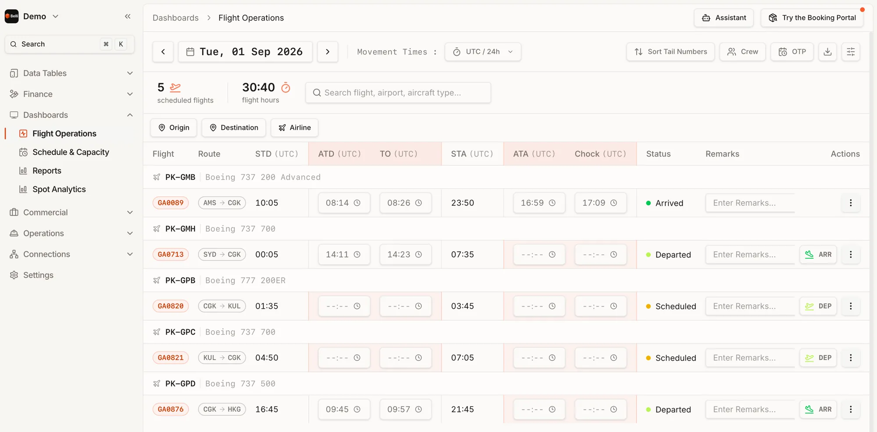Filter by Origin
The width and height of the screenshot is (877, 432).
tap(174, 128)
